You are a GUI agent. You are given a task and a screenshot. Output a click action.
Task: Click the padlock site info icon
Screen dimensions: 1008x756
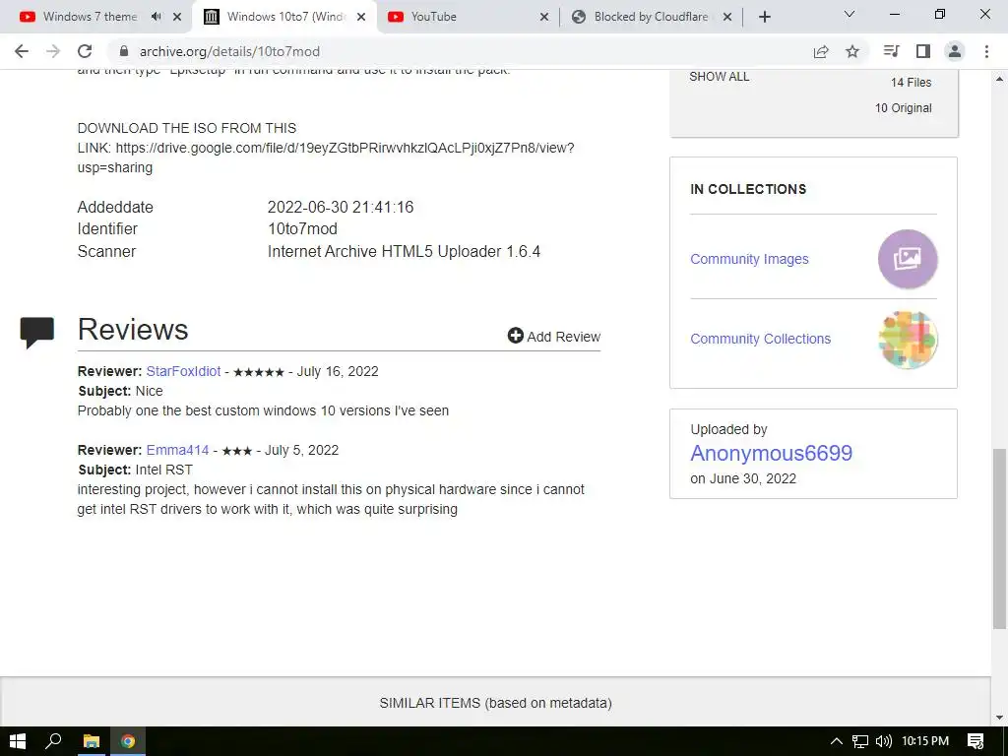(x=124, y=51)
